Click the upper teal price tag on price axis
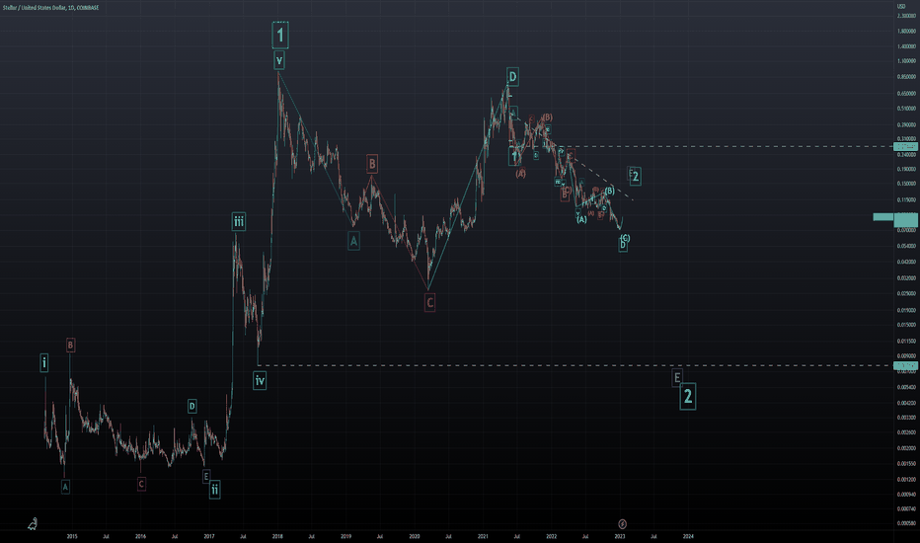The image size is (920, 543). coord(905,147)
